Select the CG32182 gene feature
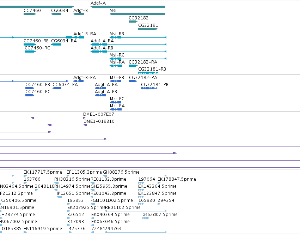This screenshot has height=234, width=300. coord(133,22)
